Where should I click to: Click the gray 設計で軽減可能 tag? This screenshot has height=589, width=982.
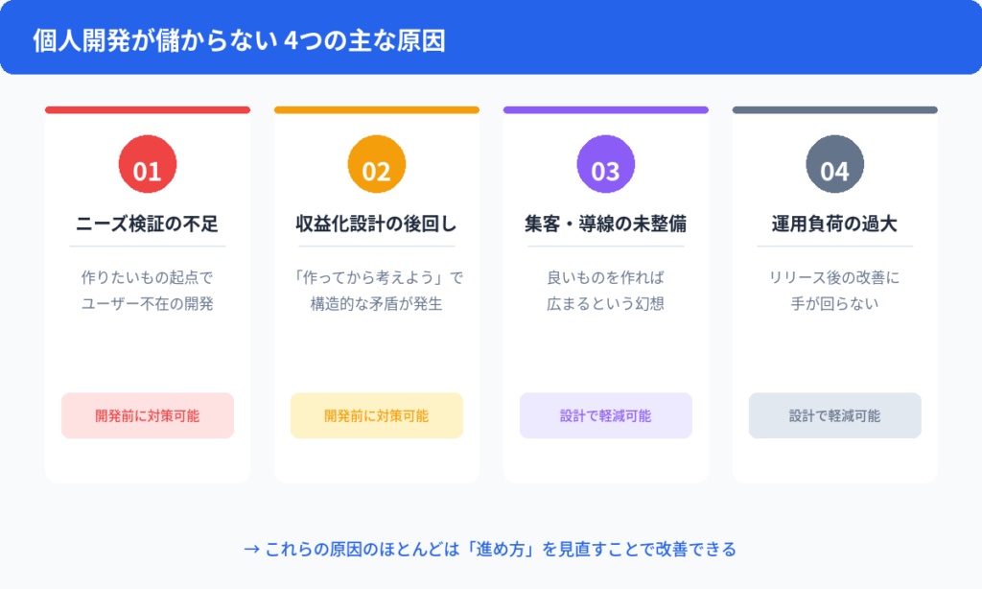834,416
